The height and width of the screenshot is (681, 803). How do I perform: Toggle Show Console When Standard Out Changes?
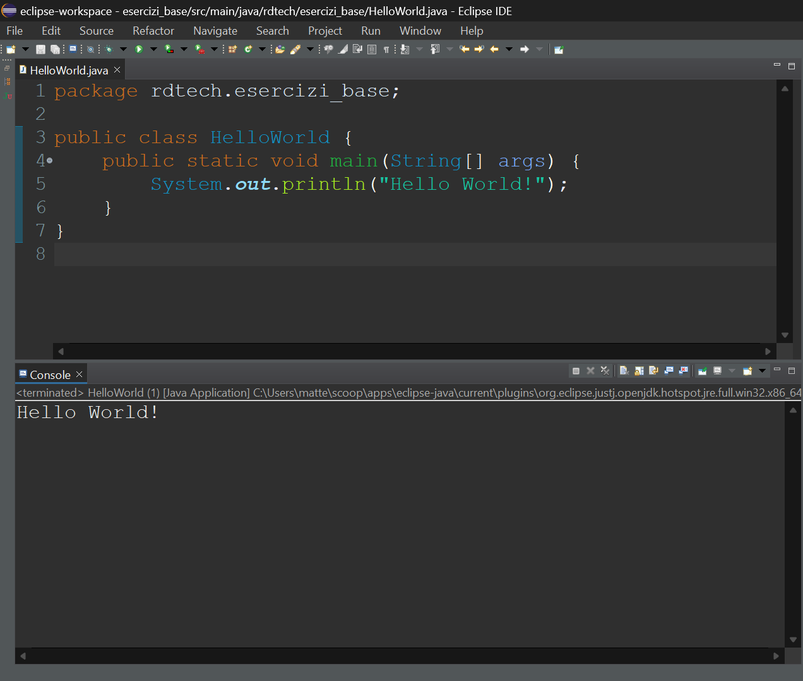click(668, 371)
